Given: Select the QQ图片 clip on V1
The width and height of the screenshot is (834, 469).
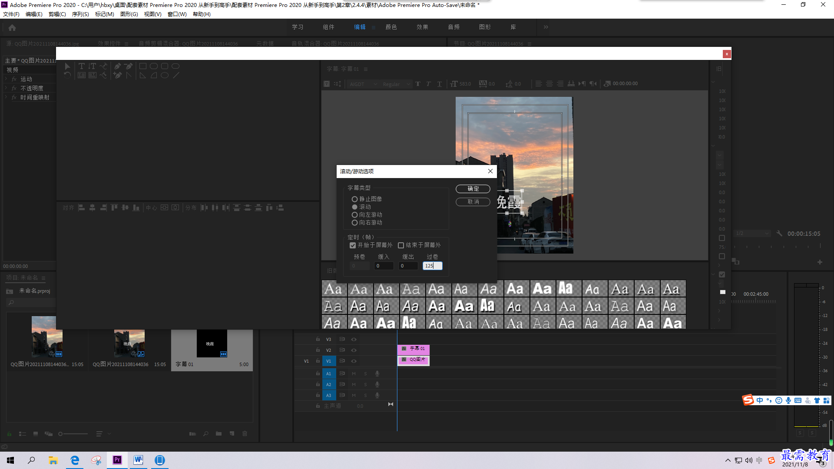Looking at the screenshot, I should click(x=414, y=360).
